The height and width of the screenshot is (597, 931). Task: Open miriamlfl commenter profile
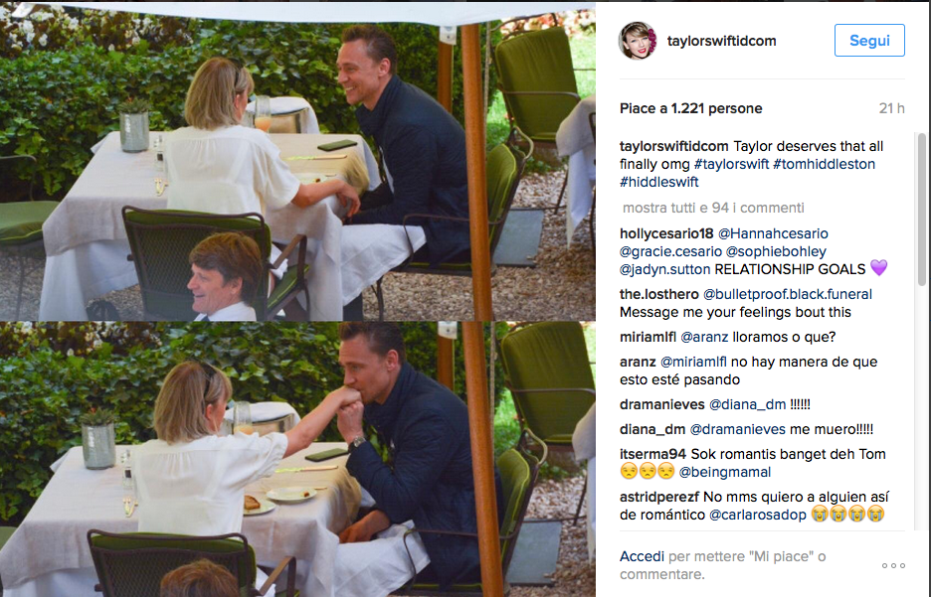click(651, 337)
